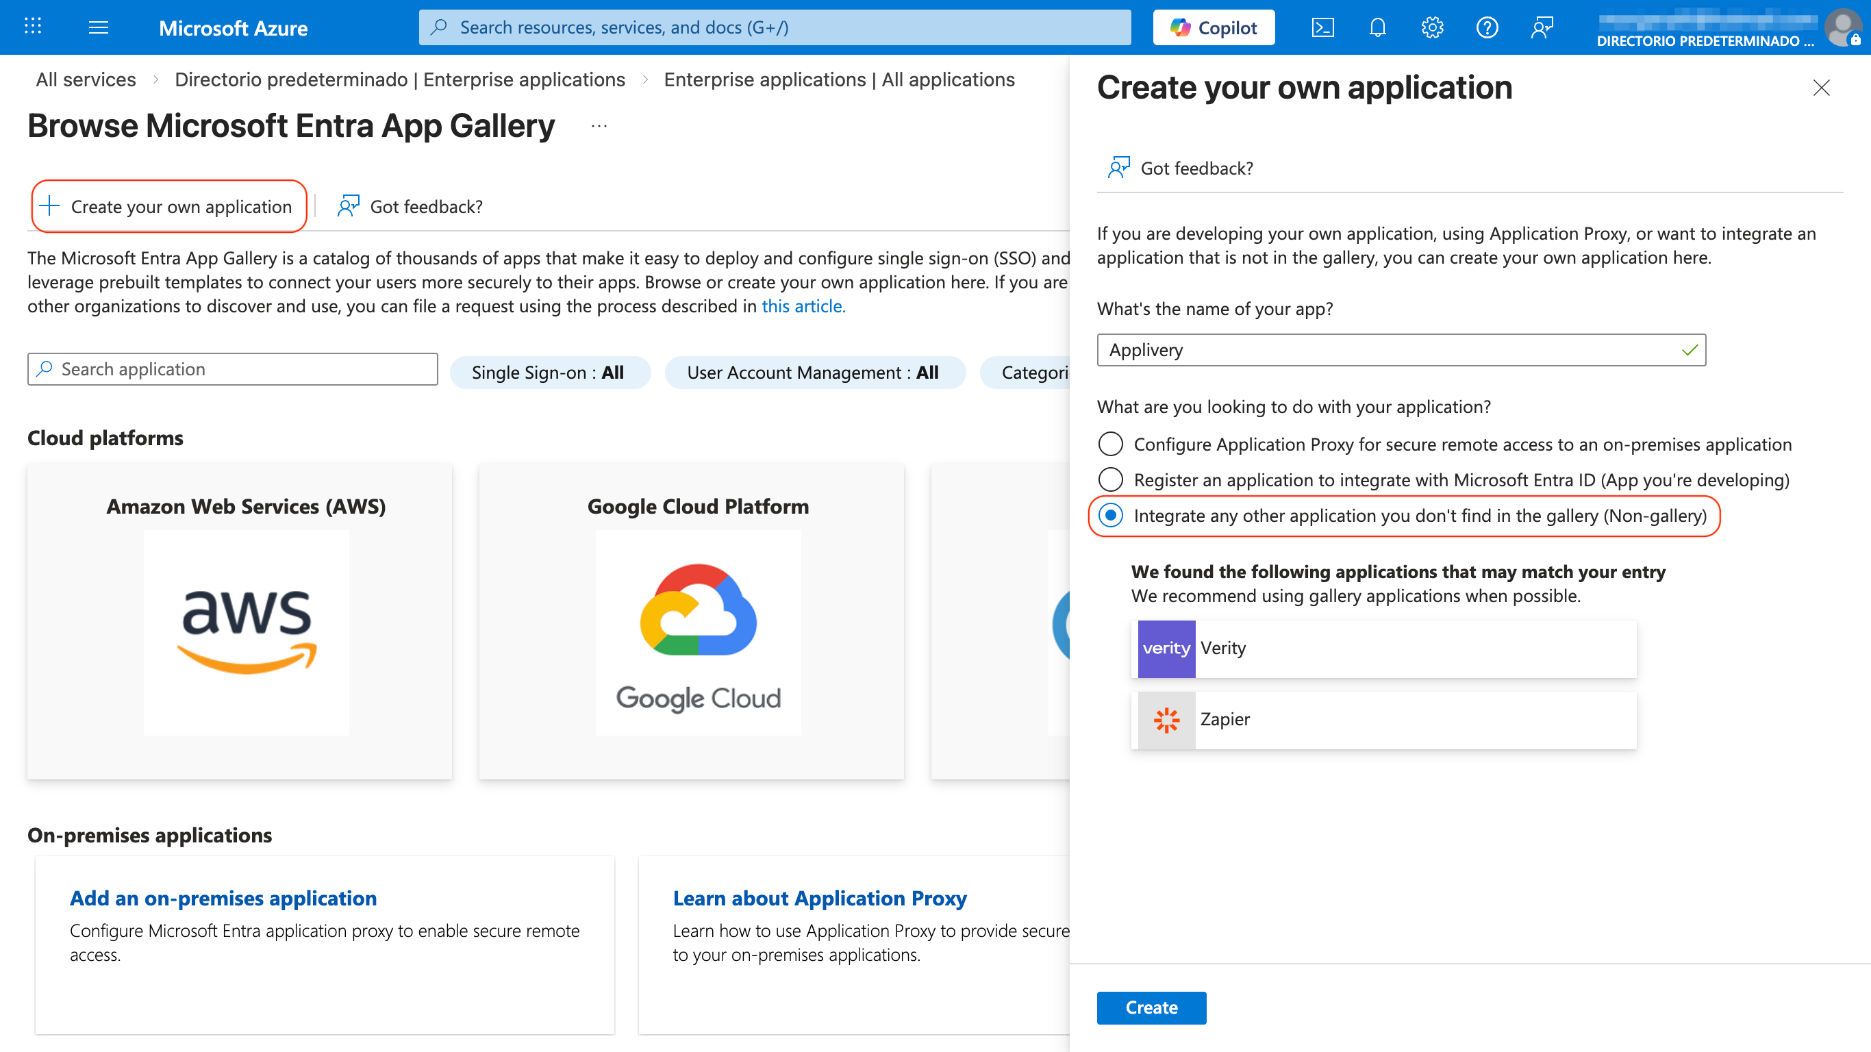Screen dimensions: 1871x1052
Task: Open the User Account Management filter
Action: pyautogui.click(x=814, y=372)
